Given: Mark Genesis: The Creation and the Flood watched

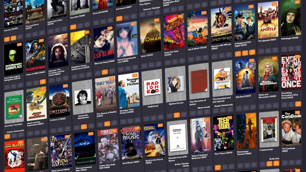Looking at the screenshot, I should [x=58, y=79].
